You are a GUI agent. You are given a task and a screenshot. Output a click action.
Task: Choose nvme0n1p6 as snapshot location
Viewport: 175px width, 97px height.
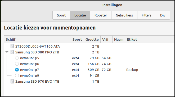pos(17,64)
